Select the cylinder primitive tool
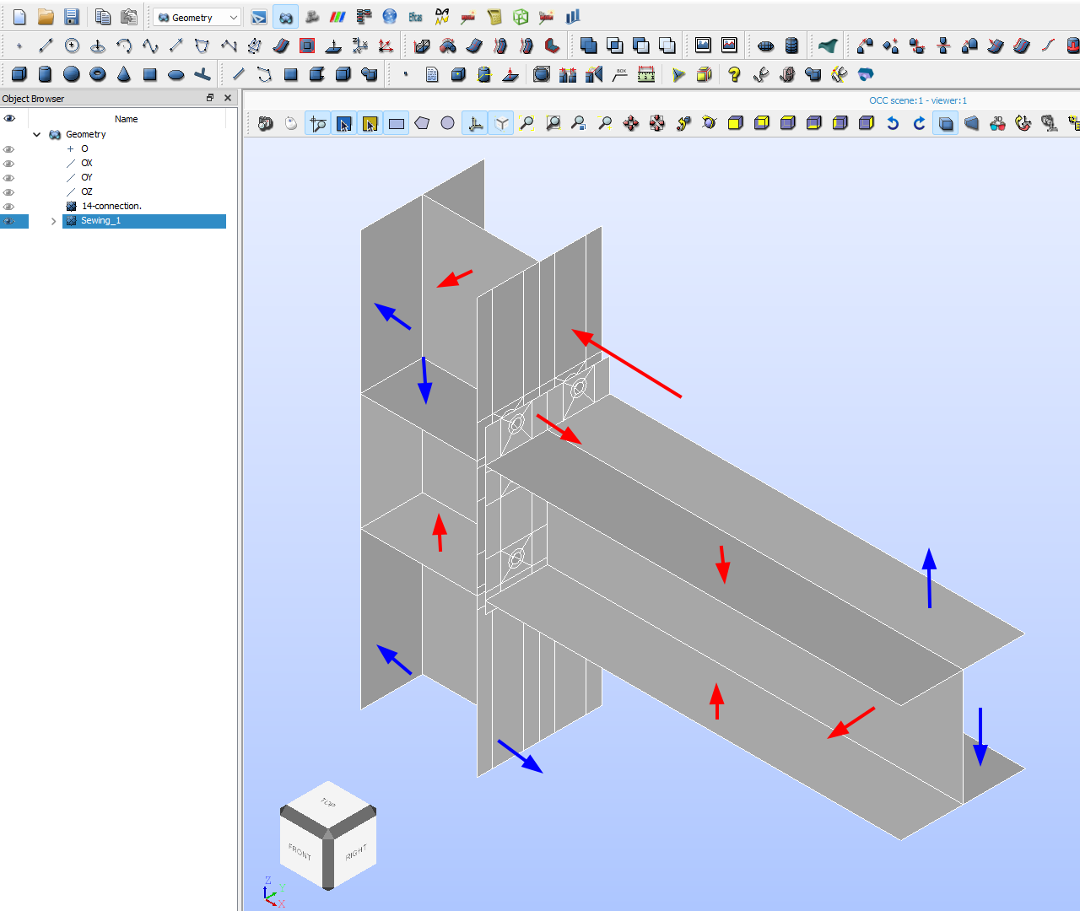 pos(46,74)
